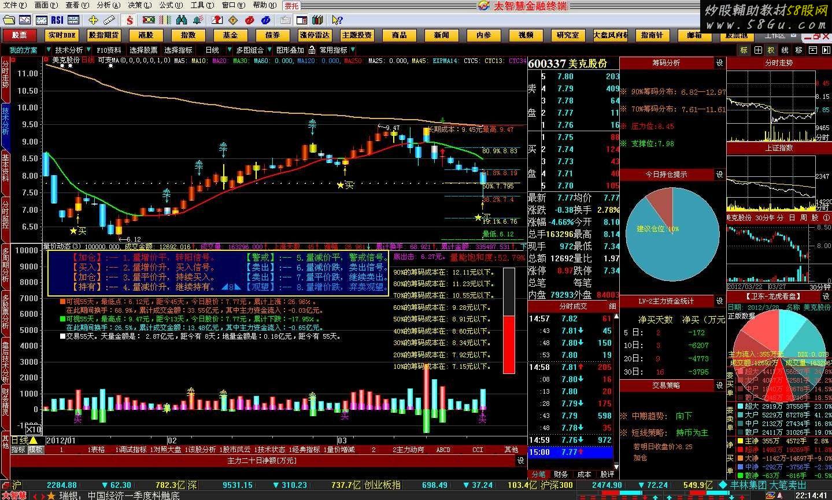Toggle the 标 marker button

[x=744, y=50]
